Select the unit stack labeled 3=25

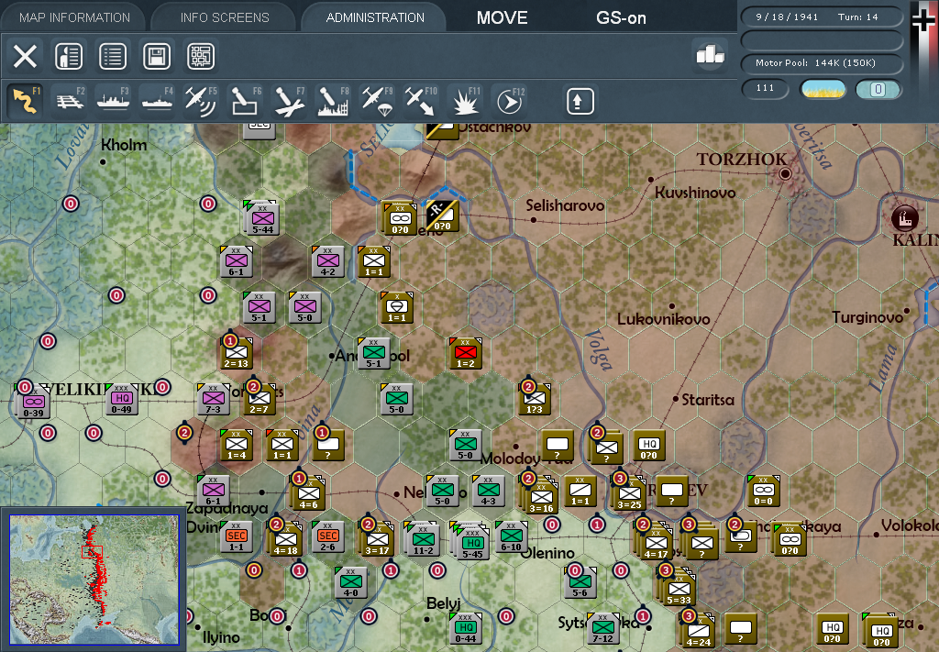[629, 492]
